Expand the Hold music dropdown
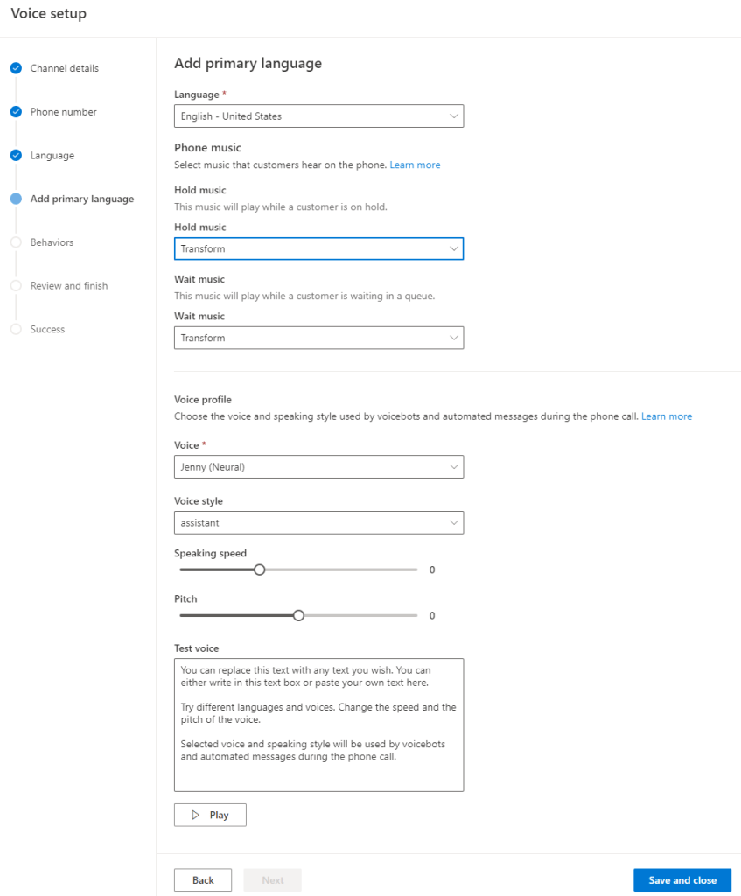 tap(318, 249)
